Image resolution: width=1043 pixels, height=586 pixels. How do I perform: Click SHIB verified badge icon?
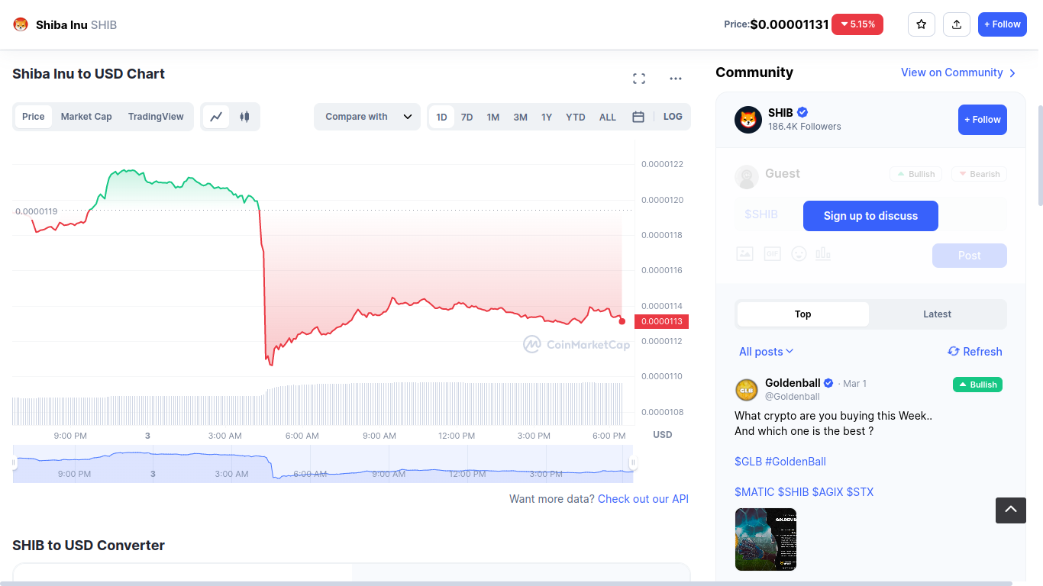tap(802, 112)
